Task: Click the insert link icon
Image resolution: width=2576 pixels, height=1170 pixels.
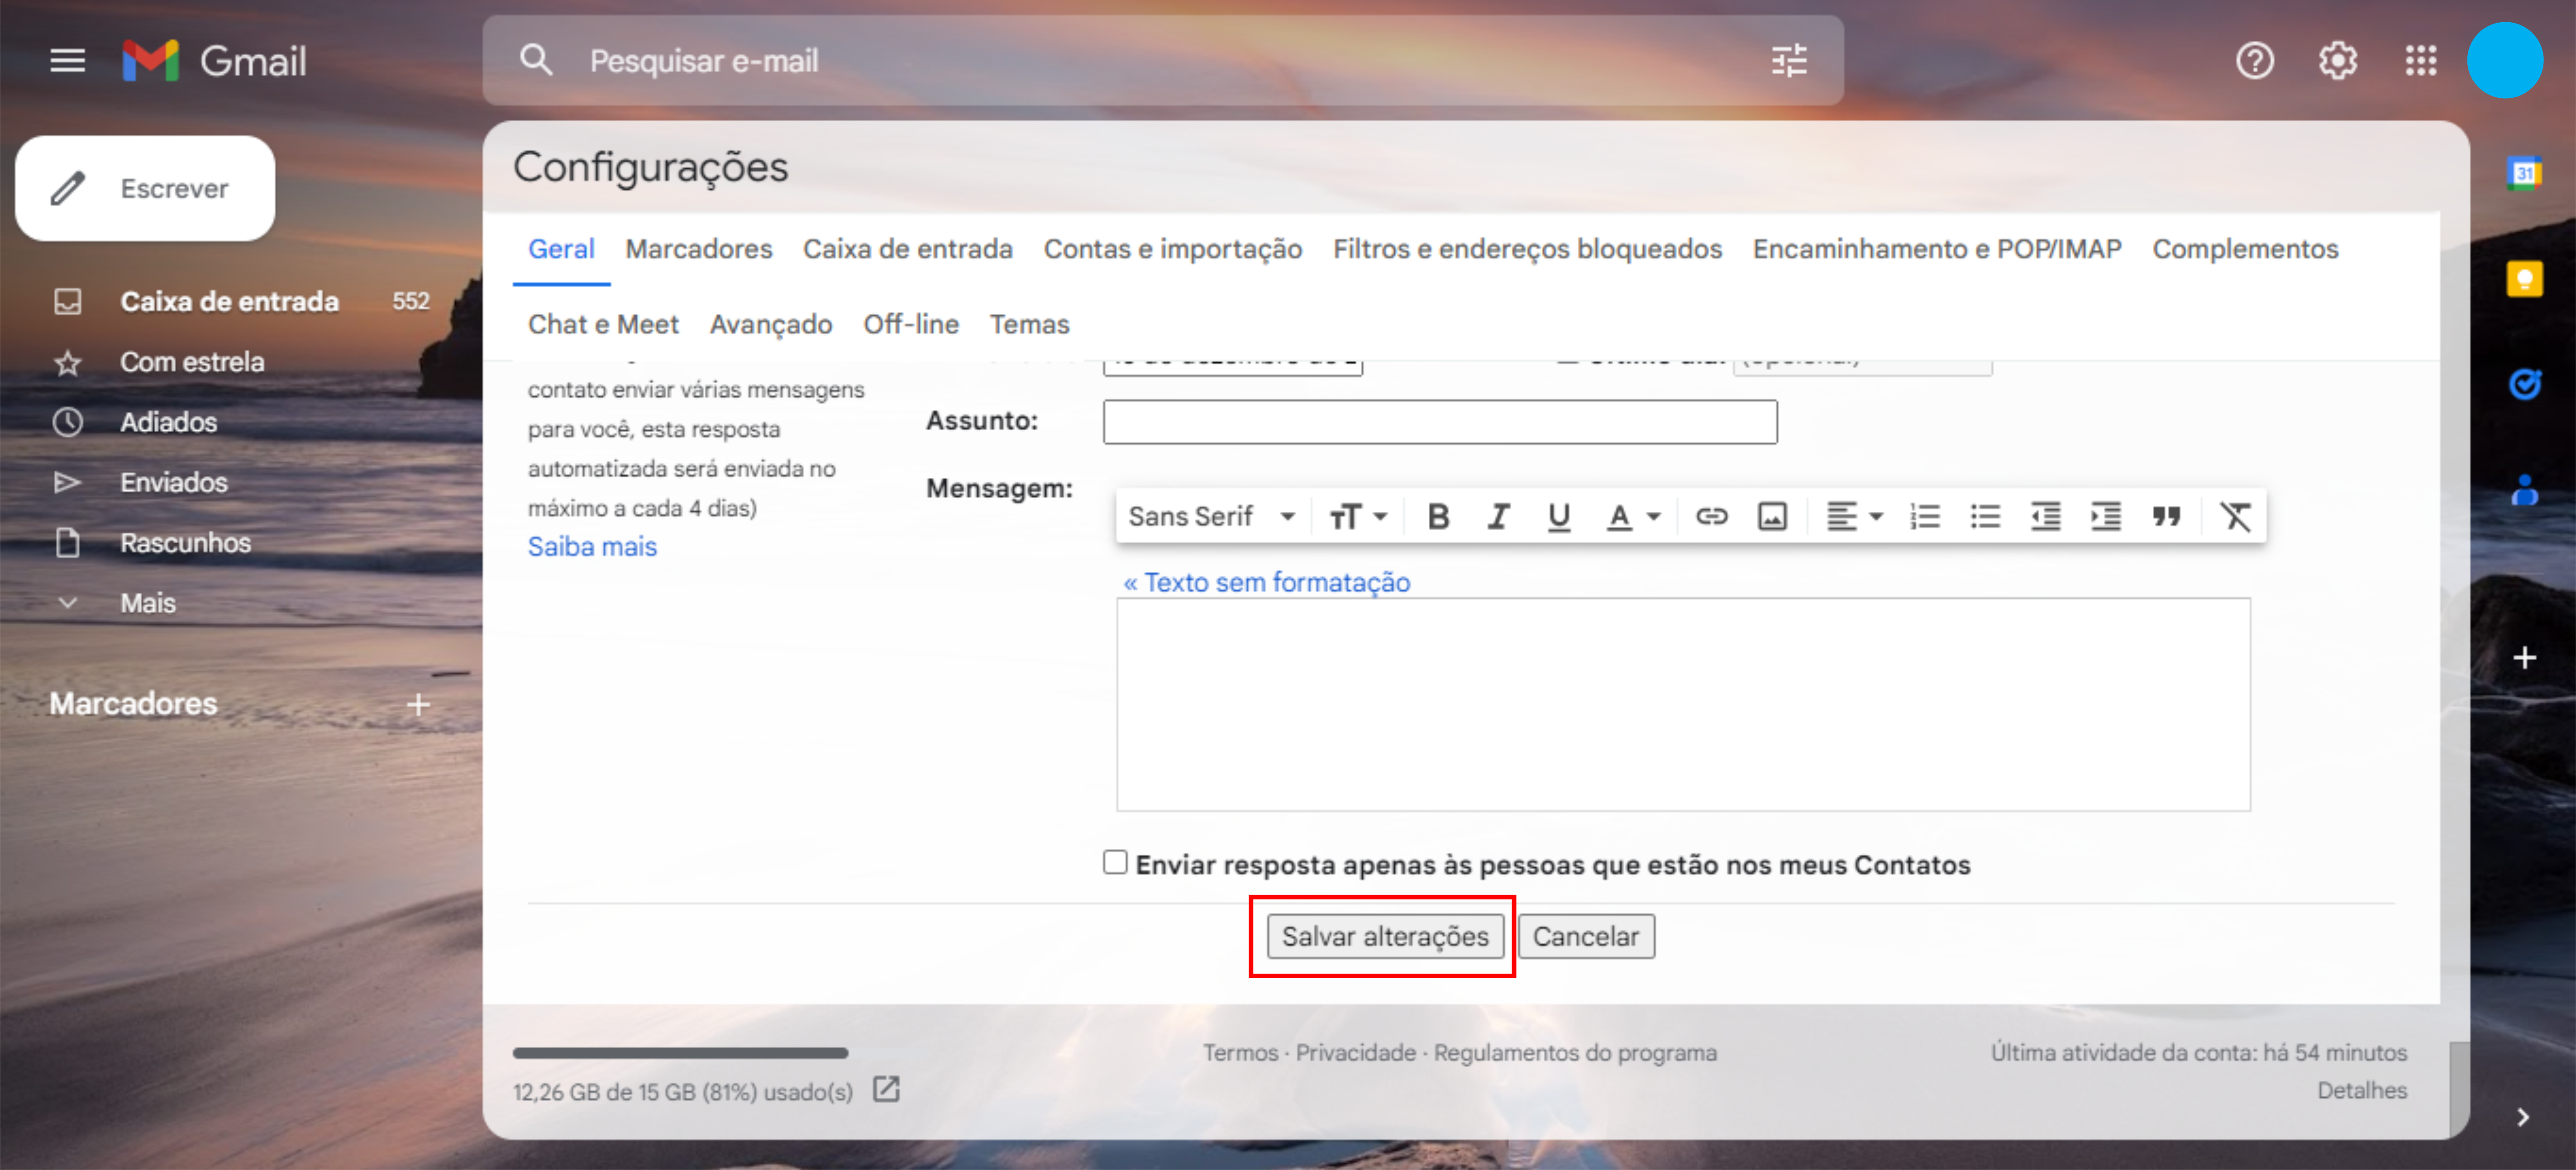Action: click(x=1711, y=516)
